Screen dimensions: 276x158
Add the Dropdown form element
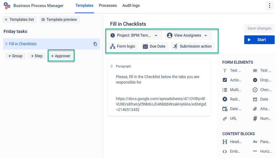coord(262,80)
